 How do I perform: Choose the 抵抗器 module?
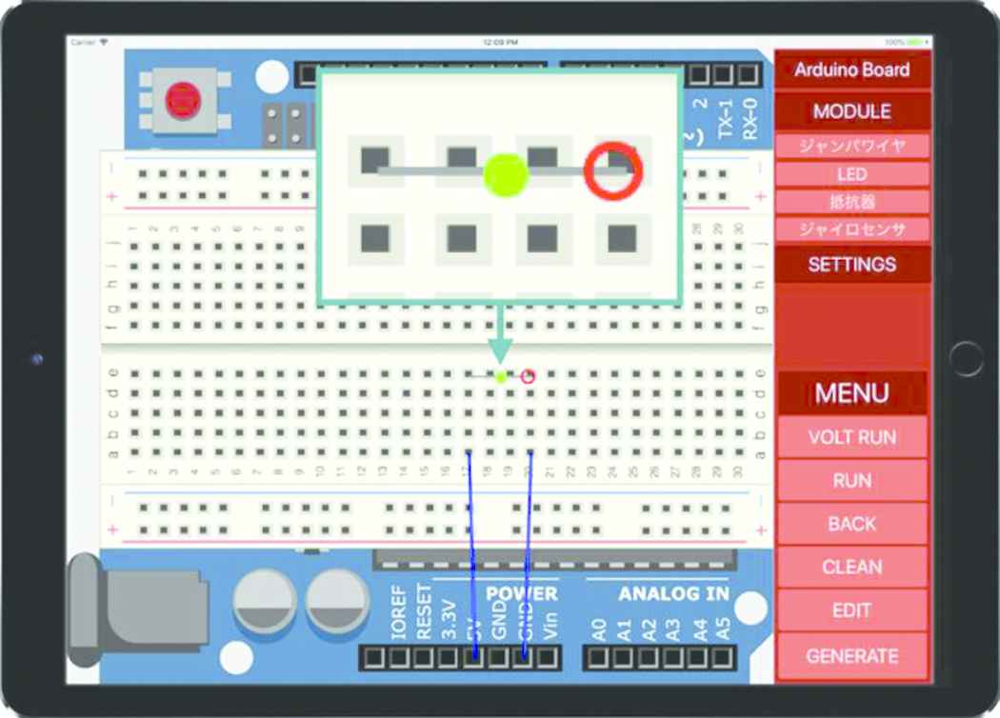tap(852, 202)
